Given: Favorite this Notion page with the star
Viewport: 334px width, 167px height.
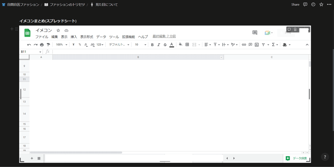Looking at the screenshot, I should click(321, 4).
